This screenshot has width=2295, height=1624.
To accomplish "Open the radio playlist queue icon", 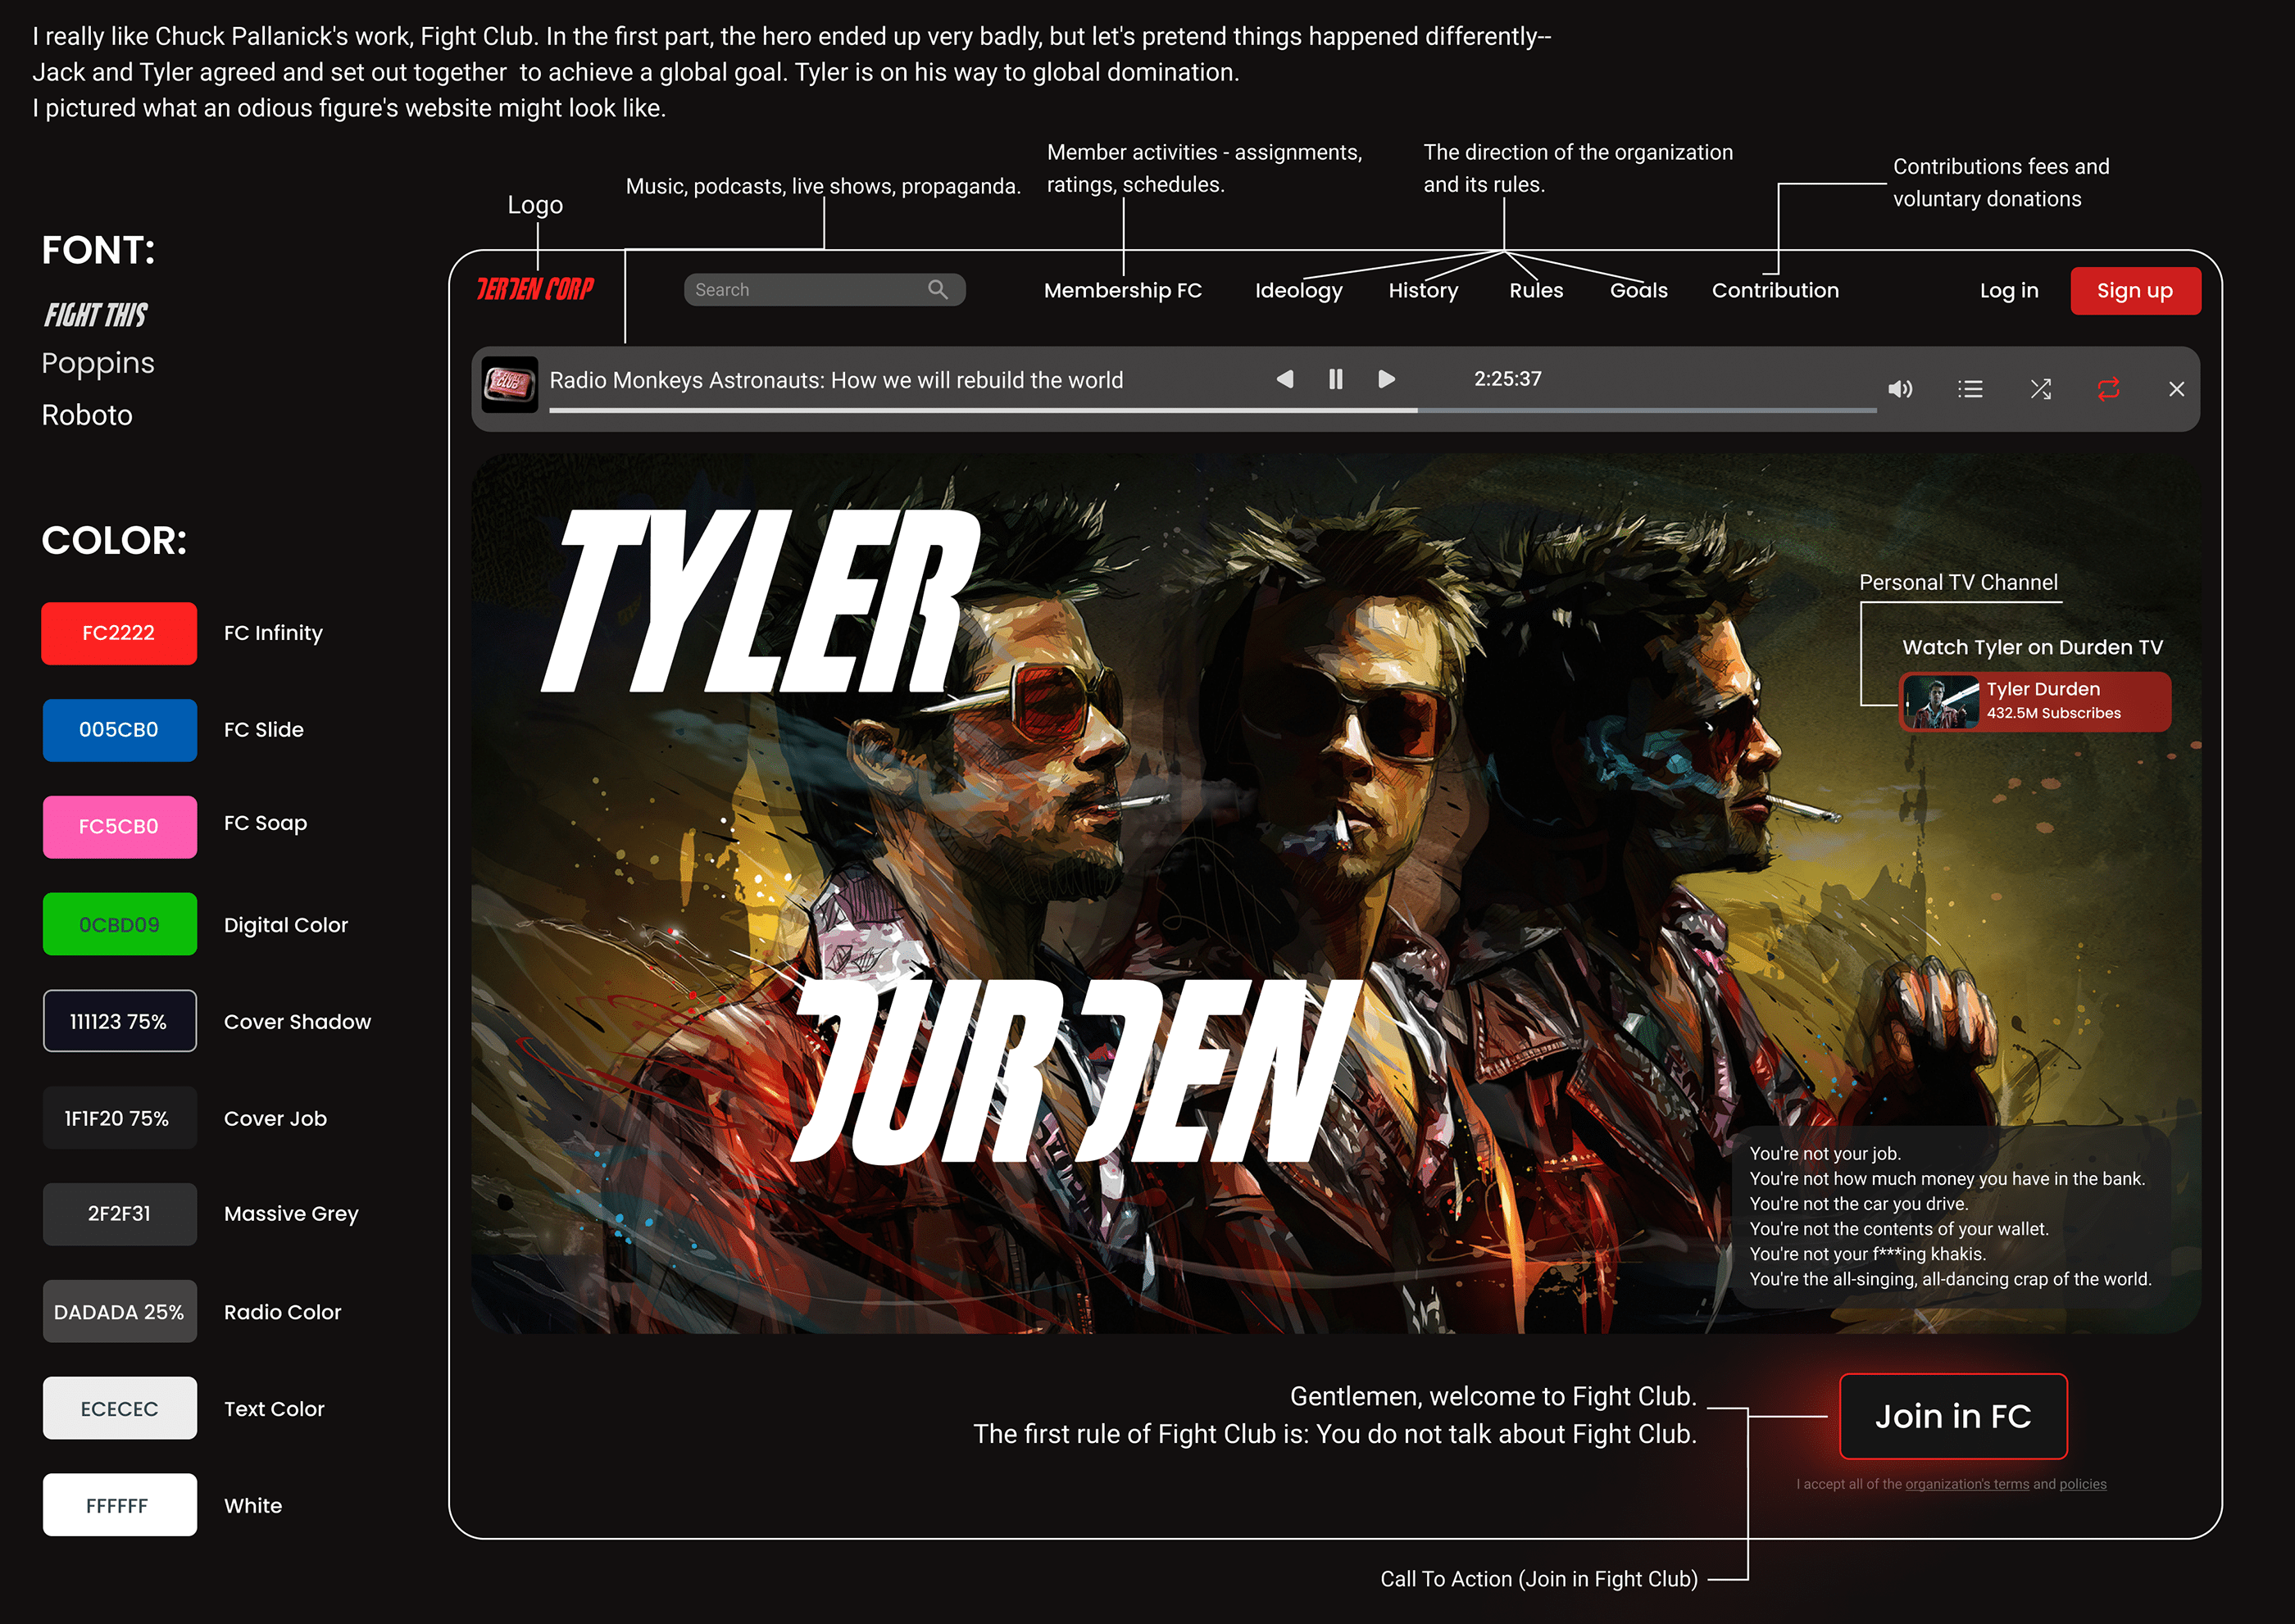I will pos(1969,389).
